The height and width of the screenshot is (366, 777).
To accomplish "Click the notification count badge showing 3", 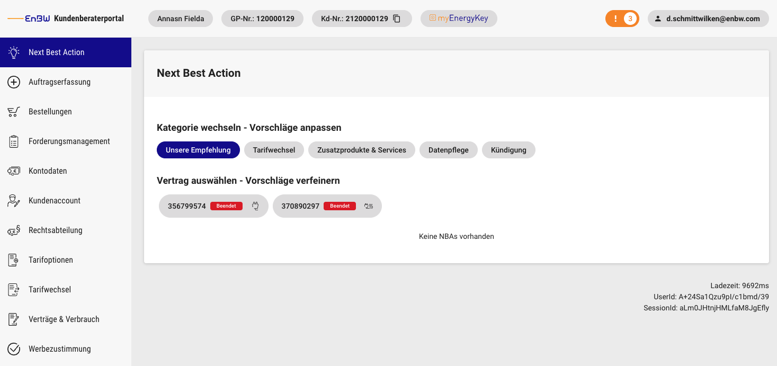I will click(630, 19).
